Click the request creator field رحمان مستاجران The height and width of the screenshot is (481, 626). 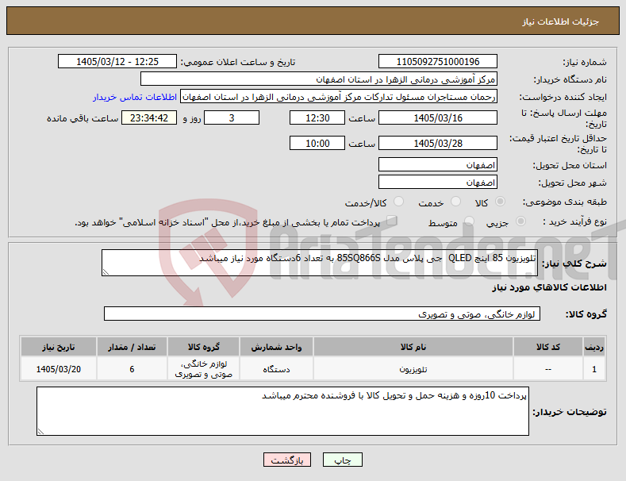pos(339,97)
